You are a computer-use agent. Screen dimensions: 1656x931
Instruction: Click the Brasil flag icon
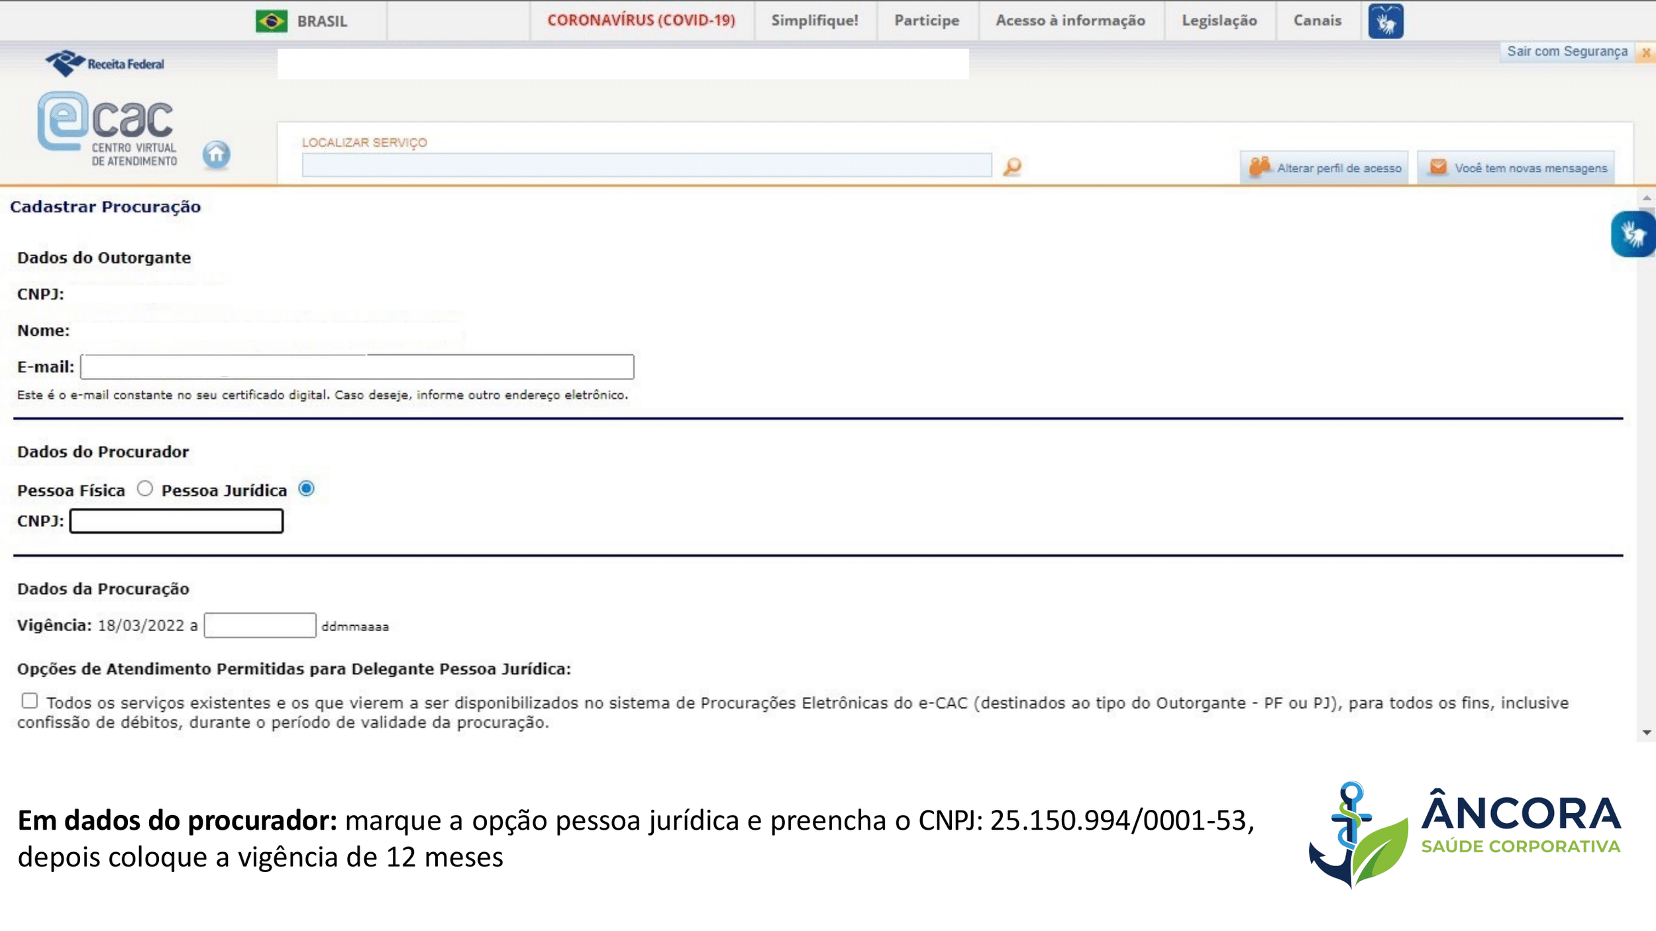point(272,21)
